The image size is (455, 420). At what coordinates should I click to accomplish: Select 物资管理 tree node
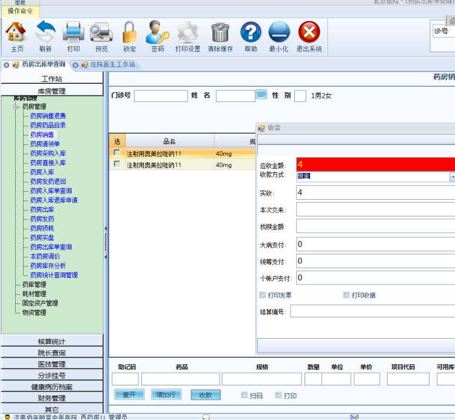(34, 313)
